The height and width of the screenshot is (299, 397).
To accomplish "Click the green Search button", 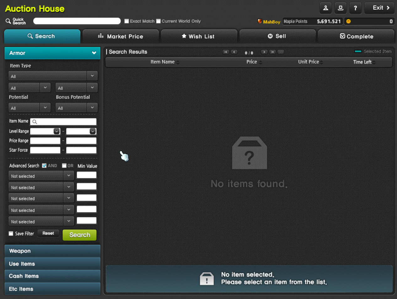I will (x=79, y=235).
